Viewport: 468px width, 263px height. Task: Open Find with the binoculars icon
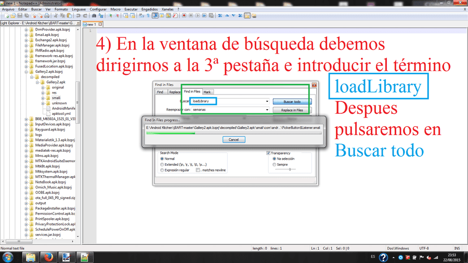(x=94, y=16)
